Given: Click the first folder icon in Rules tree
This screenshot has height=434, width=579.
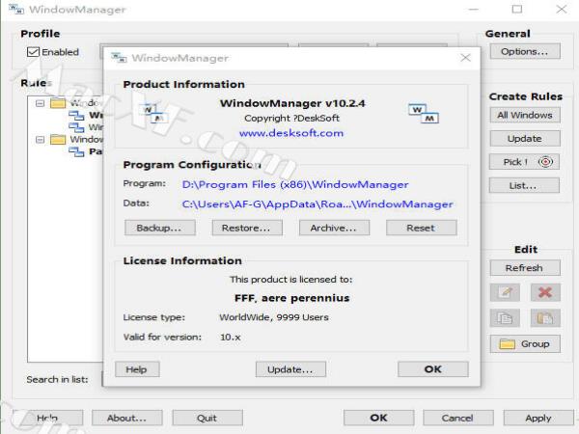Looking at the screenshot, I should point(58,103).
